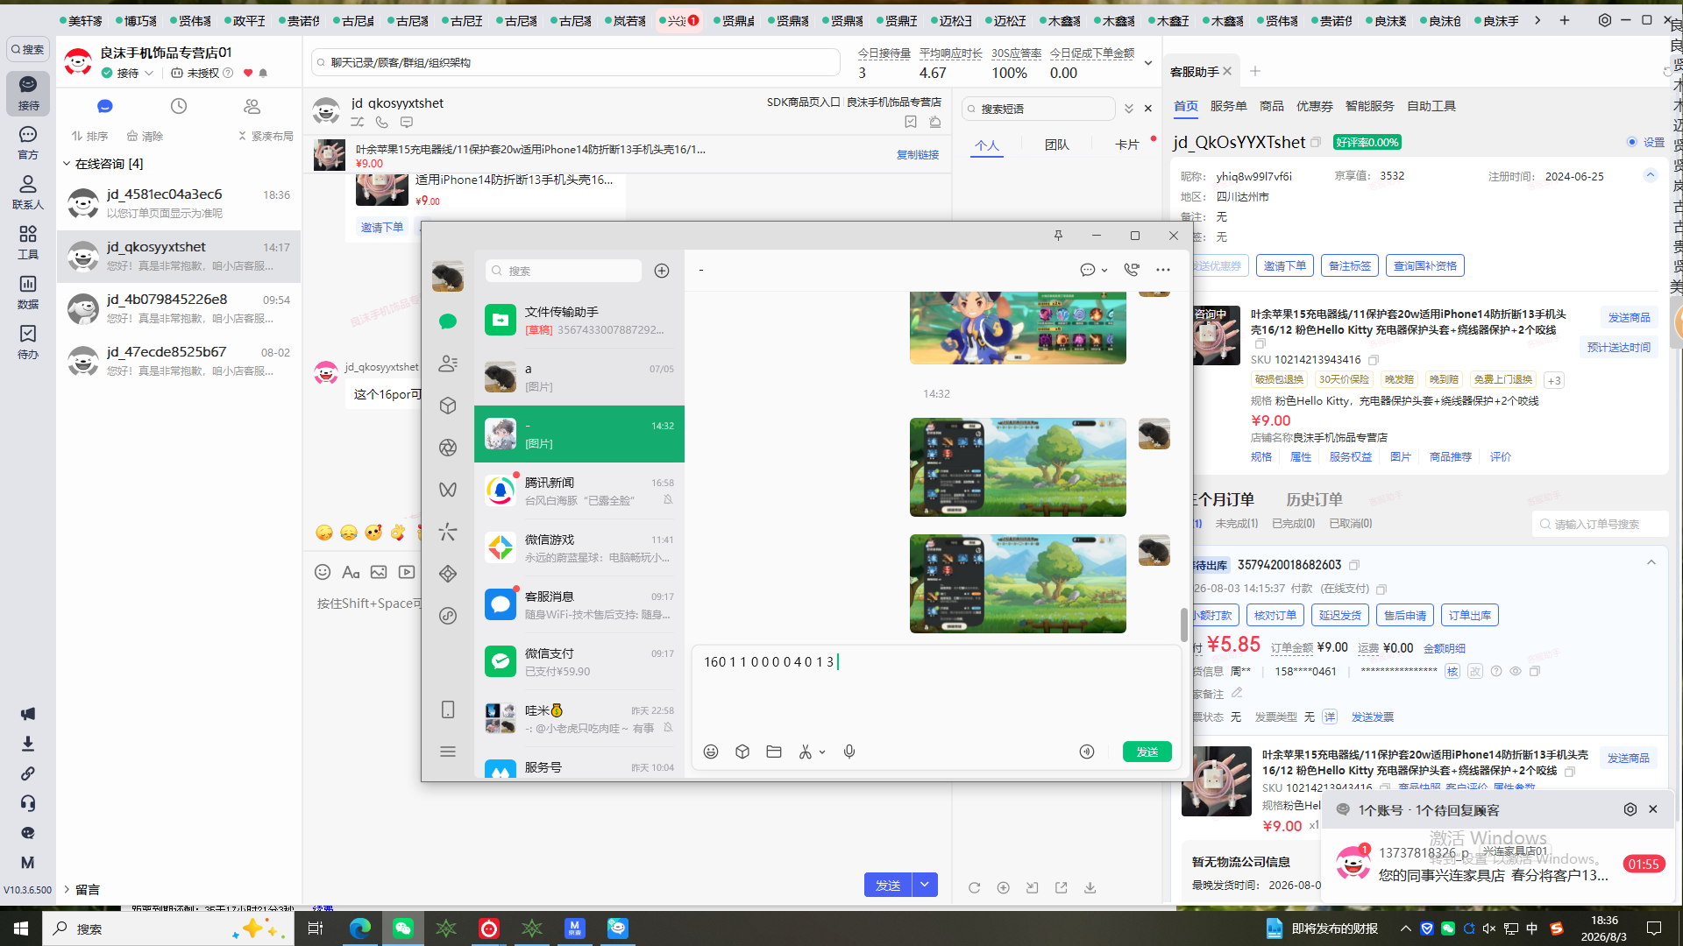
Task: Open WeChat Contacts from the sidebar
Action: pyautogui.click(x=448, y=364)
